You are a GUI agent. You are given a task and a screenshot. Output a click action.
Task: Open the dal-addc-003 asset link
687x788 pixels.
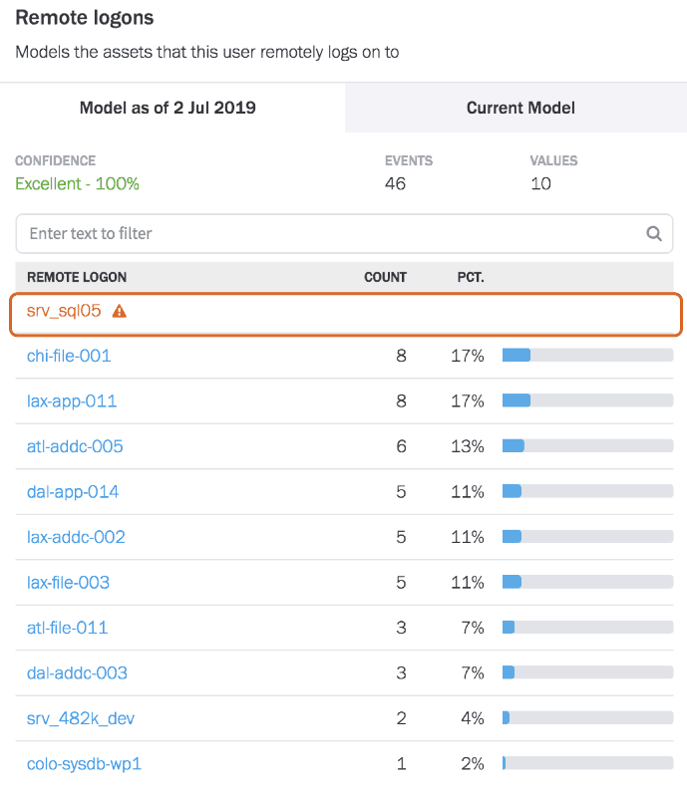(x=77, y=672)
